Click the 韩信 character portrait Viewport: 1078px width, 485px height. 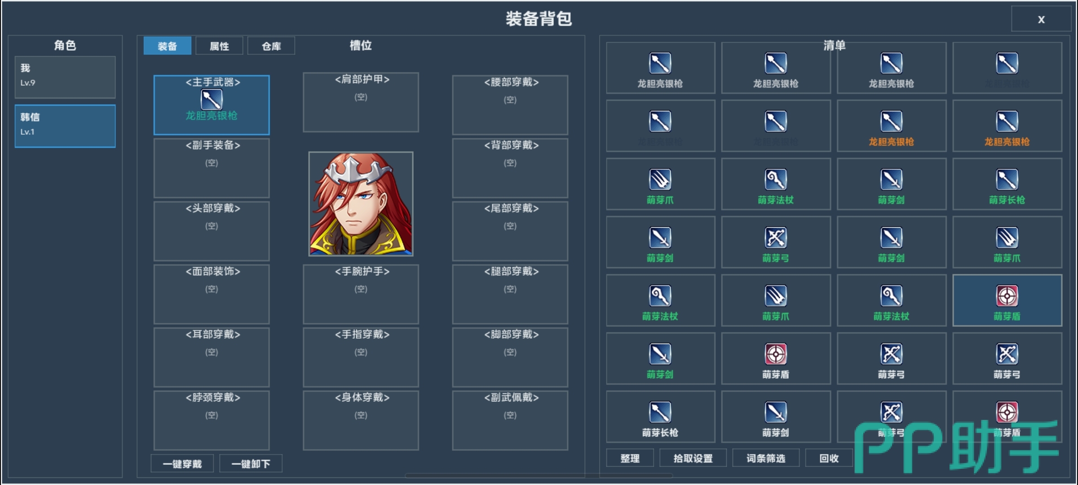(361, 204)
